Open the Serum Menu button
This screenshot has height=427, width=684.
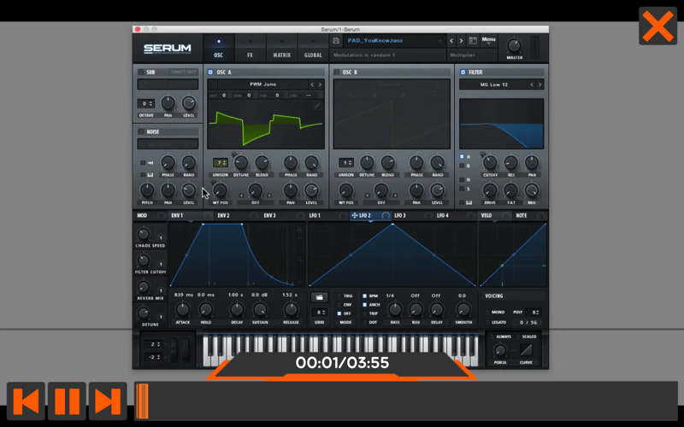point(488,40)
